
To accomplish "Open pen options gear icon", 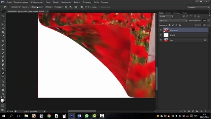I will (x=81, y=7).
